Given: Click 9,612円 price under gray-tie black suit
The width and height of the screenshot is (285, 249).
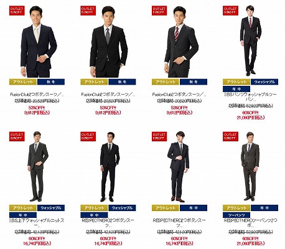Looking at the screenshot, I should click(x=108, y=113).
